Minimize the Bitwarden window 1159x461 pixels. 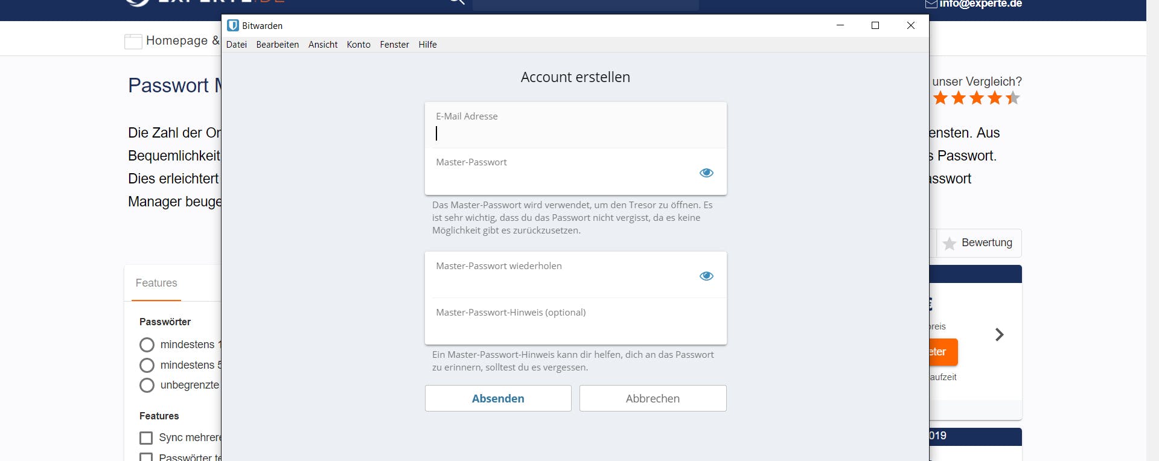click(840, 25)
